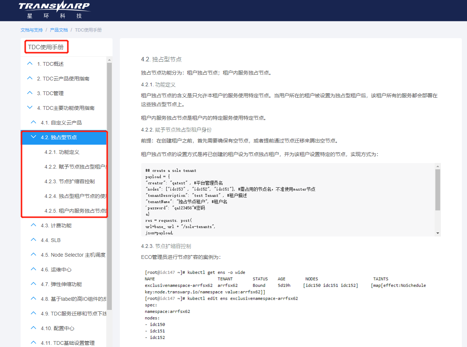Expand chevron beside 4.6. 运维中心
This screenshot has height=347, width=467.
click(x=33, y=269)
